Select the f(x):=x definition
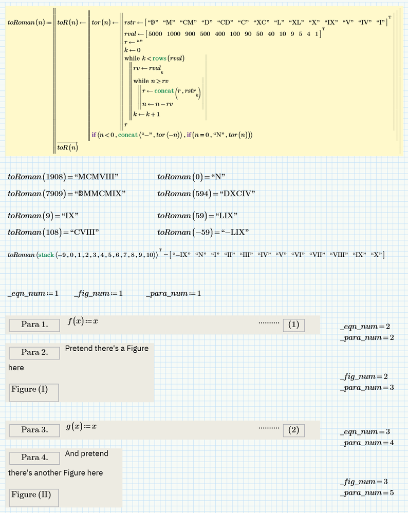This screenshot has height=513, width=408. click(x=82, y=321)
